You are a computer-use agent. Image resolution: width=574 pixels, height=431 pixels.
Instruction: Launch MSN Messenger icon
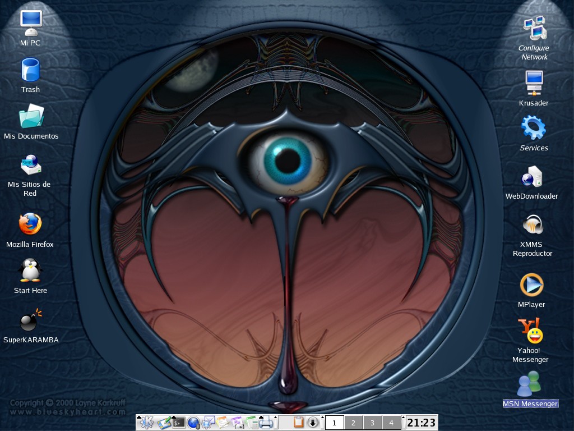tap(529, 384)
